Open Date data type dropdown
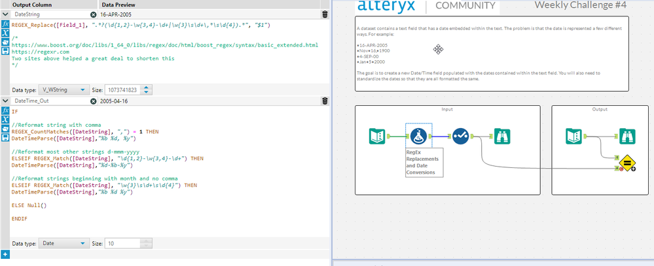654x266 pixels. click(x=64, y=243)
